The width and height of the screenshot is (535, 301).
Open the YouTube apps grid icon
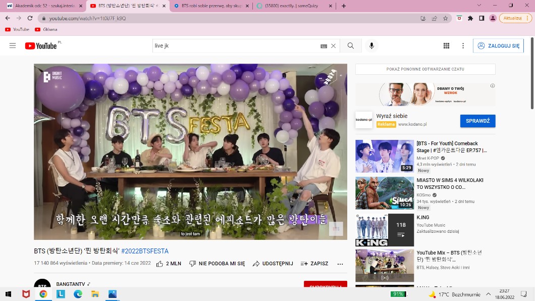pyautogui.click(x=446, y=46)
